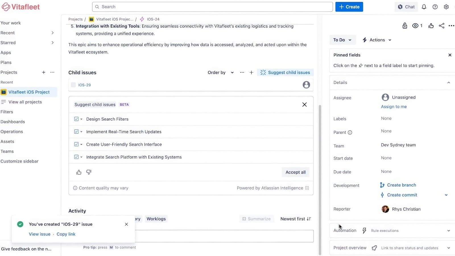Click the Accept all button
The height and width of the screenshot is (256, 455).
(x=295, y=172)
